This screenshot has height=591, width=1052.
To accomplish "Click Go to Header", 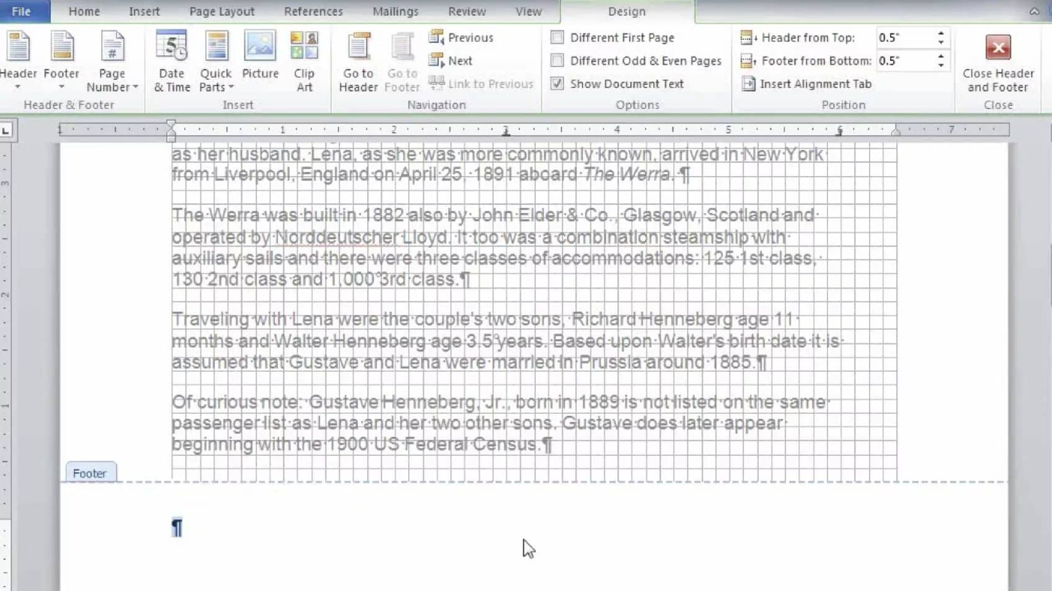I will click(357, 60).
